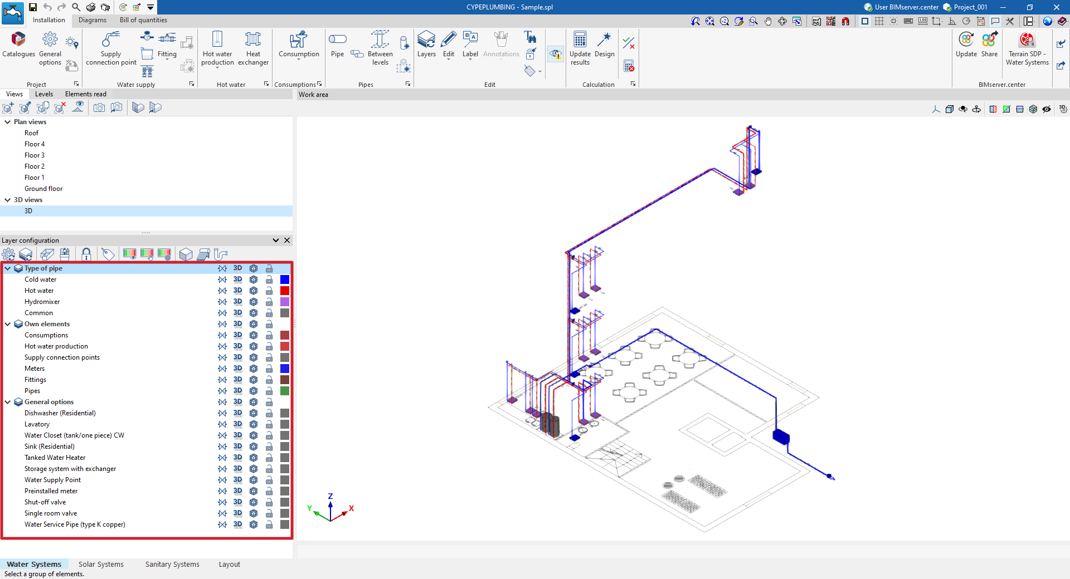Switch to the Diagrams ribbon tab
The width and height of the screenshot is (1070, 579).
(92, 20)
